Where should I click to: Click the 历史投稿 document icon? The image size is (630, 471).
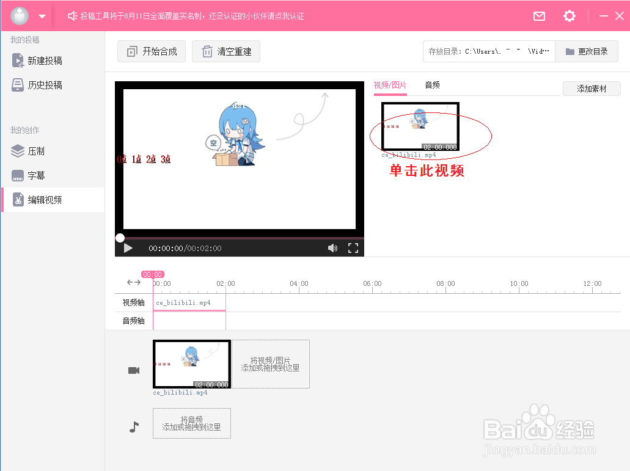coord(18,85)
